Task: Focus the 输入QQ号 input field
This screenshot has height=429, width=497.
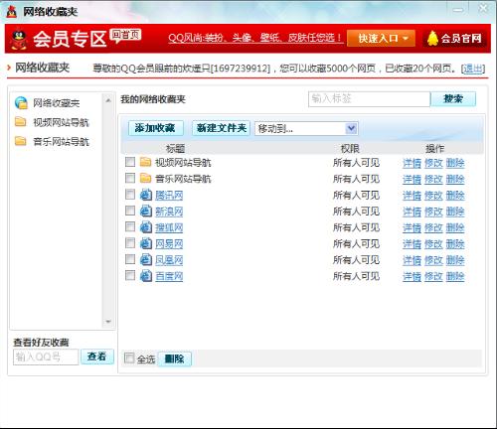Action: 46,357
